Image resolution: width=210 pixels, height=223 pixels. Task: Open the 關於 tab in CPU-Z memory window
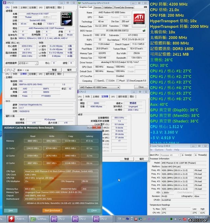[x=132, y=97]
